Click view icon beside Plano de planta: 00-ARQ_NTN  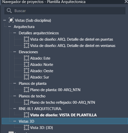click(x=27, y=90)
